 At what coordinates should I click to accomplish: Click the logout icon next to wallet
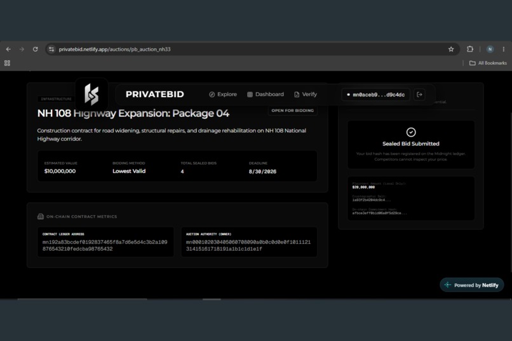420,95
